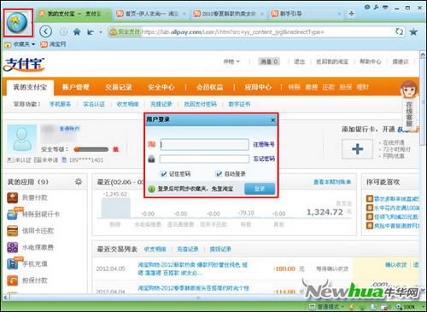Click the 淘宝网 favorites bar shortcut
Screen dimensions: 427x312
53,44
